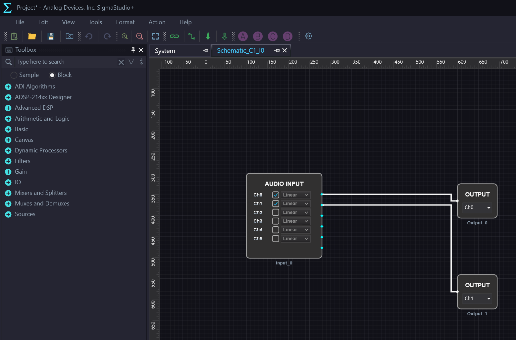Open the Ch0 Linear dropdown
This screenshot has height=340, width=516.
(295, 195)
